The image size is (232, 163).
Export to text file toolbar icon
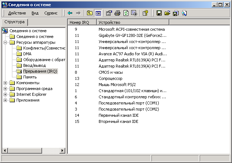tap(176, 13)
